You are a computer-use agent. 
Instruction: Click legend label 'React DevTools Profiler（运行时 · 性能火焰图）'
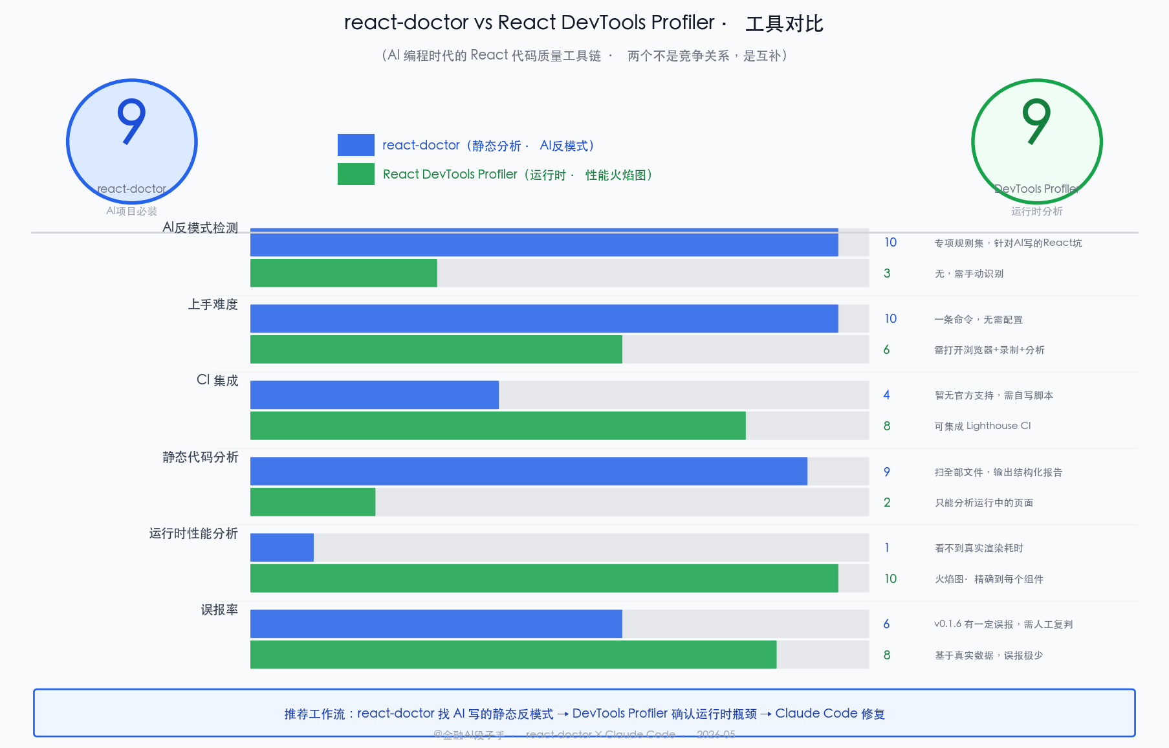pyautogui.click(x=518, y=175)
